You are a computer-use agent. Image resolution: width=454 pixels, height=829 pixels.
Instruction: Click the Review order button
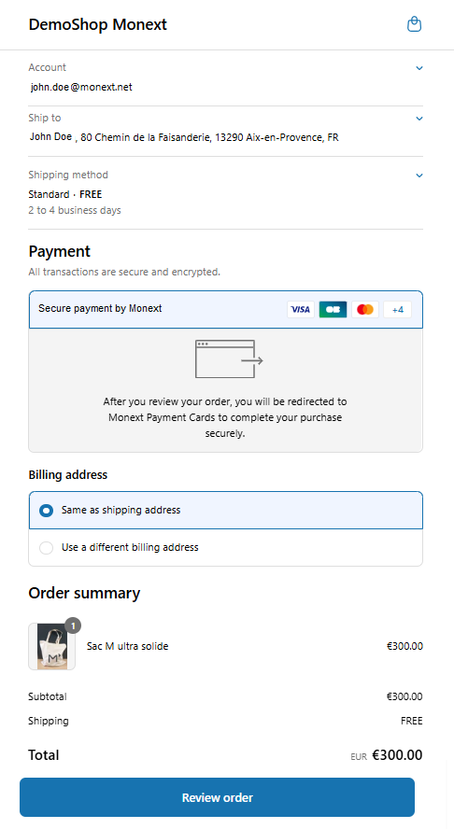217,797
